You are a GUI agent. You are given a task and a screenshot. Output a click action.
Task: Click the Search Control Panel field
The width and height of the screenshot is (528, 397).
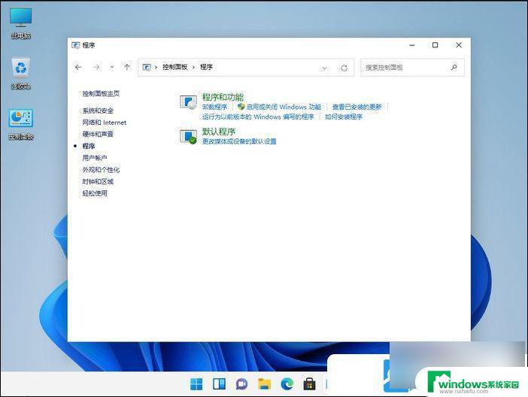point(412,68)
